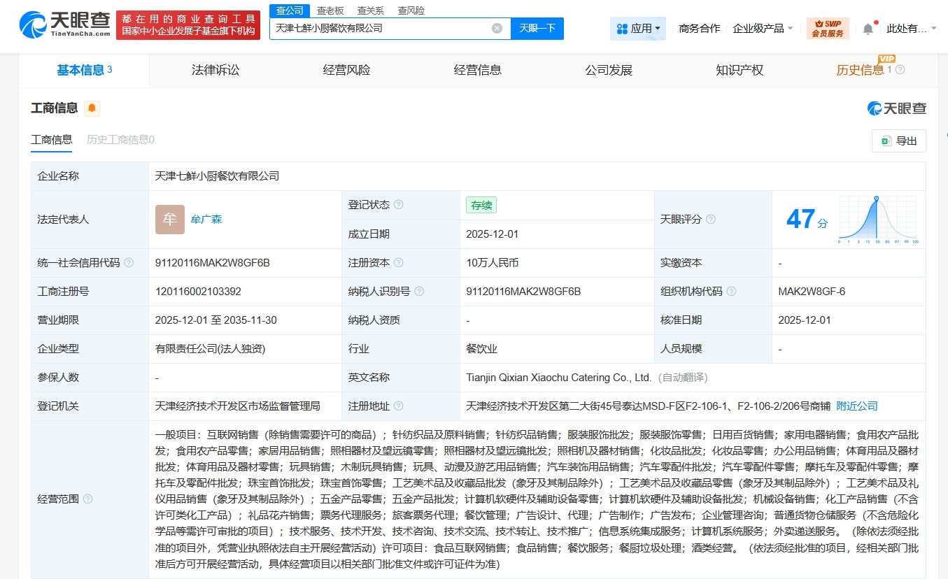Switch to the 法律诉讼 tab

(x=215, y=69)
